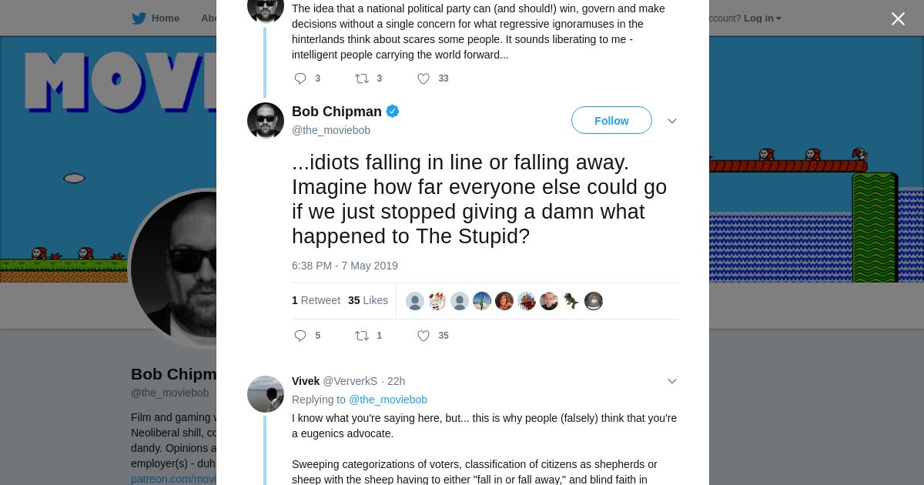Image resolution: width=924 pixels, height=485 pixels.
Task: Click the Twitter bird Home icon
Action: (x=139, y=18)
